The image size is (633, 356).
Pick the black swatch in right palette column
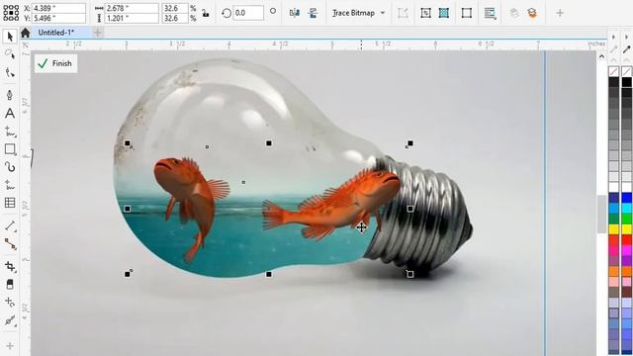pos(626,82)
